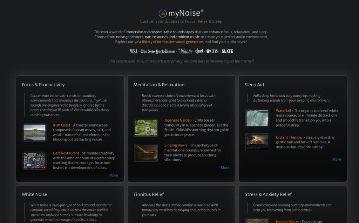Follow the Irish Coast link

click(62, 125)
